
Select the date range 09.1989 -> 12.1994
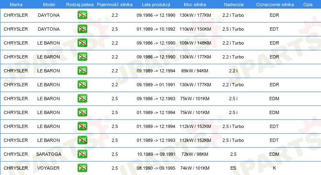coord(156,71)
